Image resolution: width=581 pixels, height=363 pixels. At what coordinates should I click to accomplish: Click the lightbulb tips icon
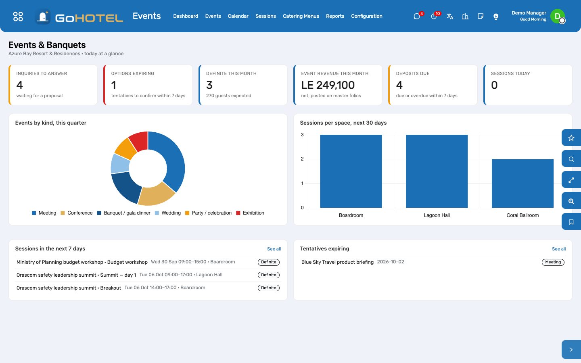[496, 16]
